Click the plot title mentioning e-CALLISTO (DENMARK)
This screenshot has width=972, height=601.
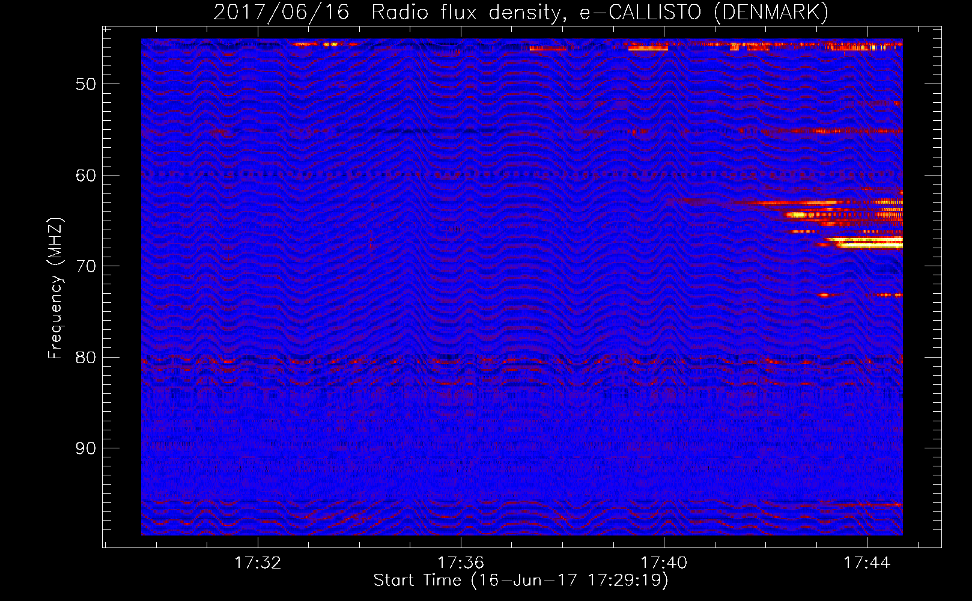point(521,12)
